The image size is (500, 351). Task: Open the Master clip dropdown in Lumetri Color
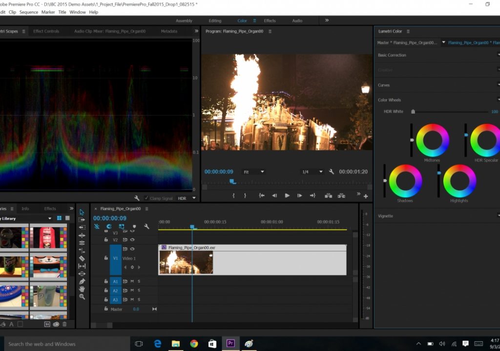click(x=443, y=42)
